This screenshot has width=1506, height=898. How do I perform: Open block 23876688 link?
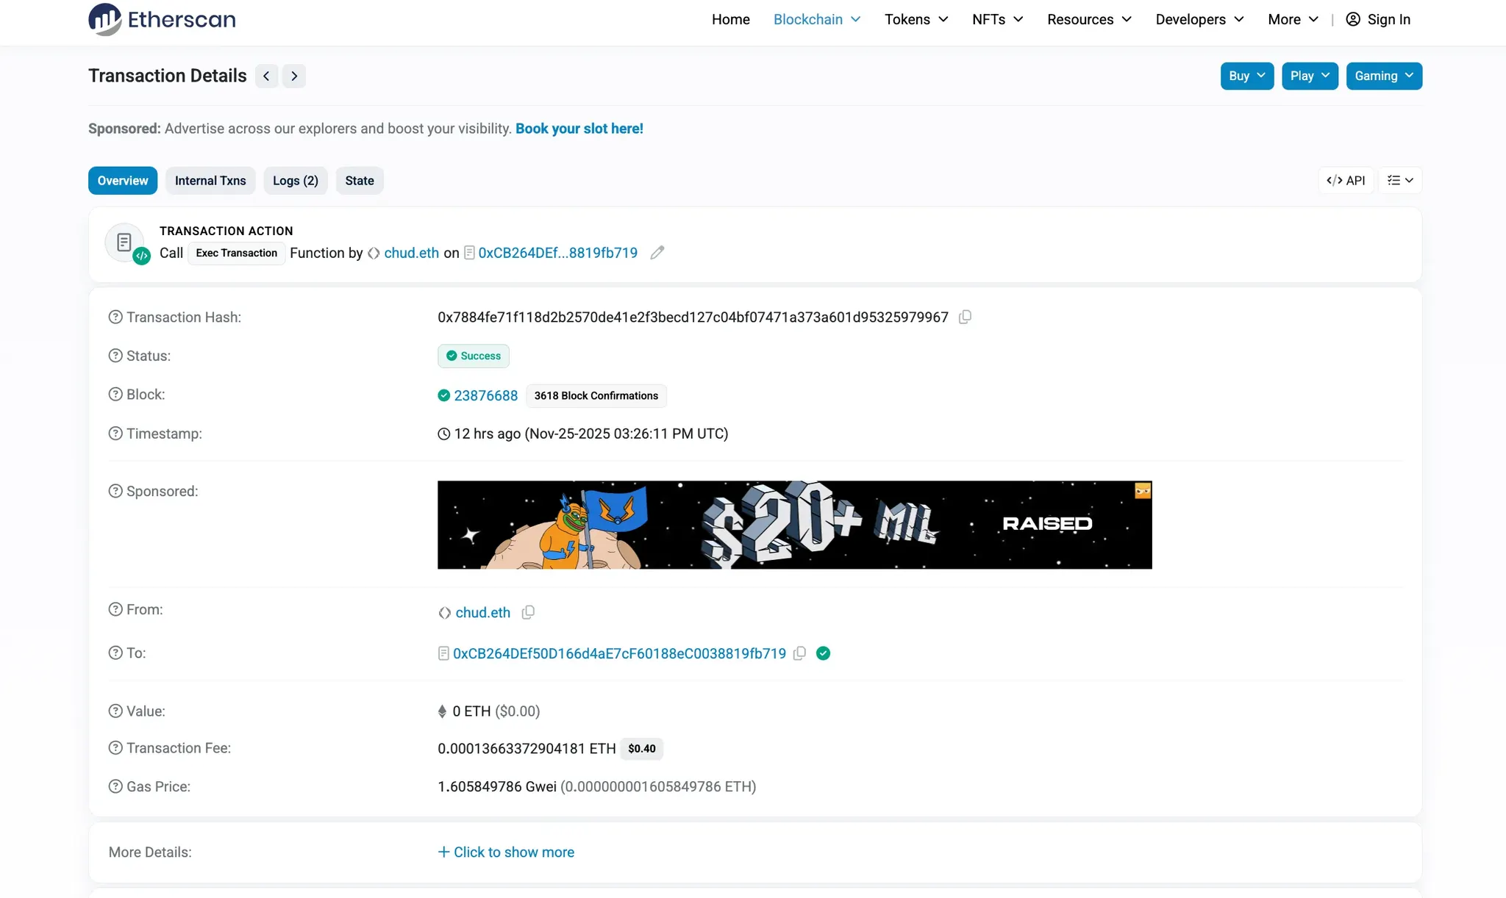[x=485, y=395]
